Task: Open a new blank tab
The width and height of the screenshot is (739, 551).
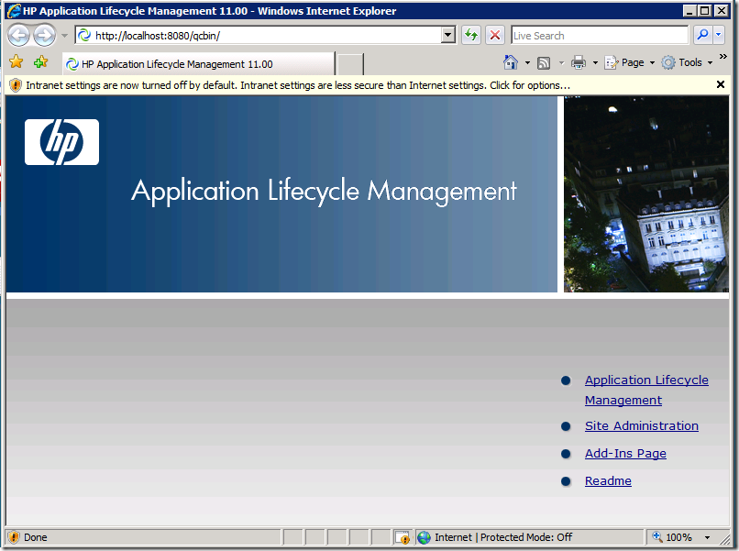Action: click(x=350, y=64)
